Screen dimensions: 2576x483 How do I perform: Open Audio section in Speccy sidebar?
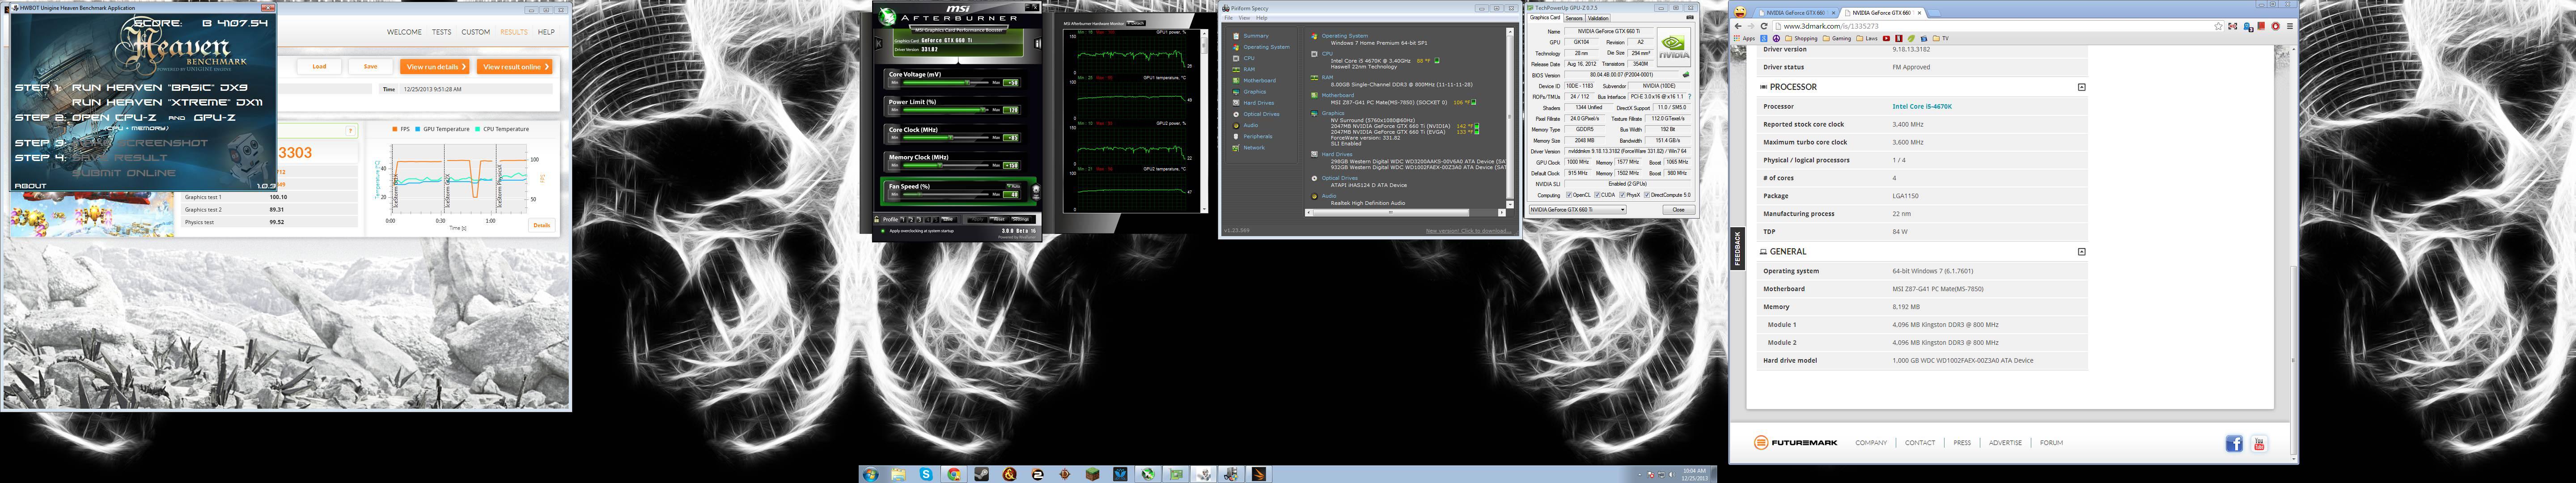coord(1250,125)
